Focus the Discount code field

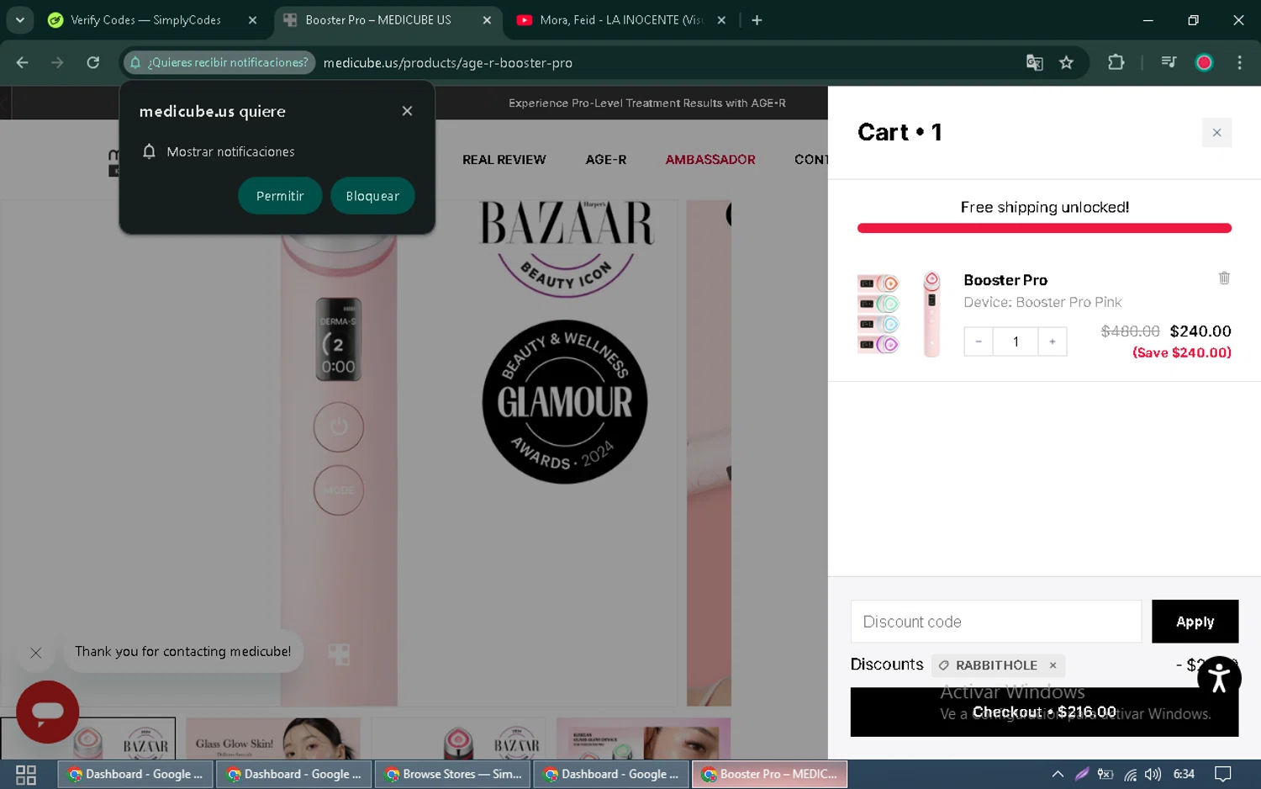(996, 622)
